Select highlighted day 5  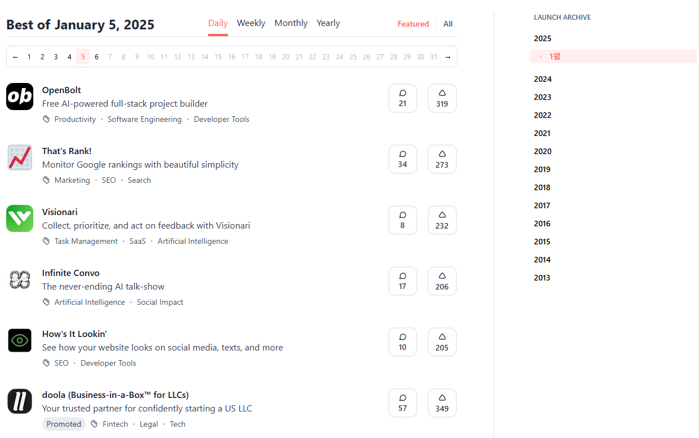coord(83,56)
